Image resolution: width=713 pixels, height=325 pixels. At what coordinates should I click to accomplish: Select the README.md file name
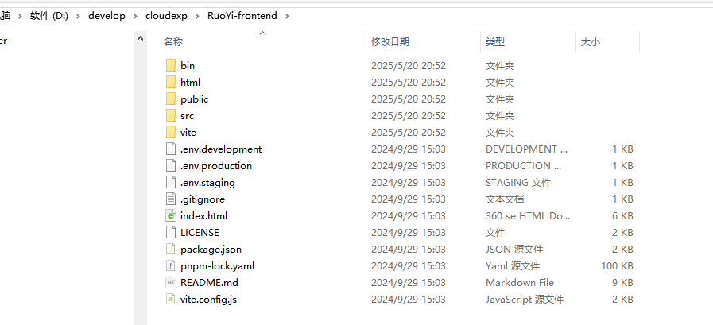click(x=209, y=283)
